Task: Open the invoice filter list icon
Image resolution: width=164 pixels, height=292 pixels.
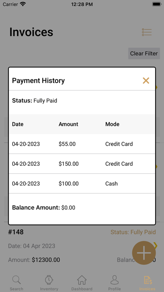Action: pos(147,32)
